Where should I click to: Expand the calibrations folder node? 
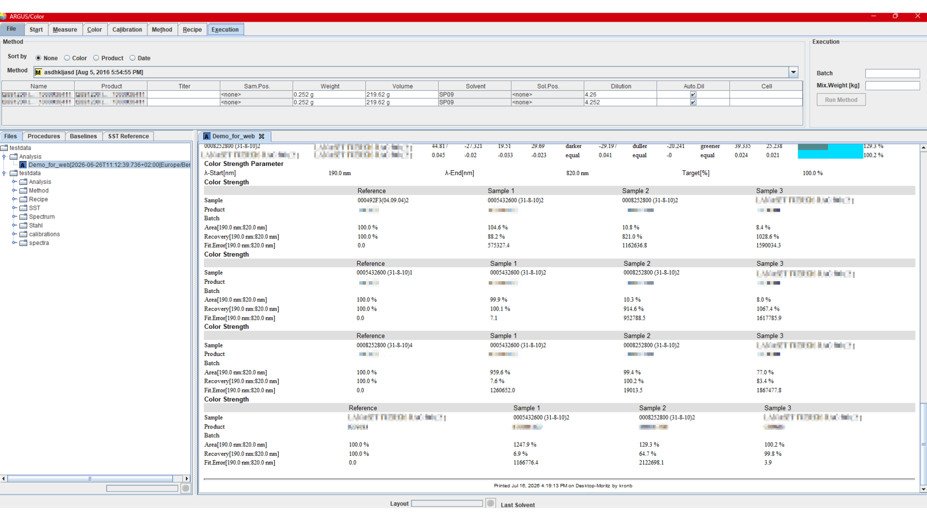[14, 234]
